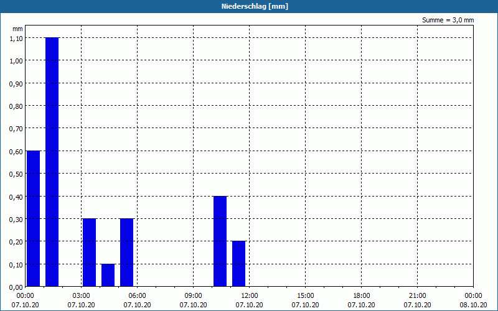498x311 pixels.
Task: Click the 0,20 mm bar ending at 12:00
Action: (x=239, y=264)
